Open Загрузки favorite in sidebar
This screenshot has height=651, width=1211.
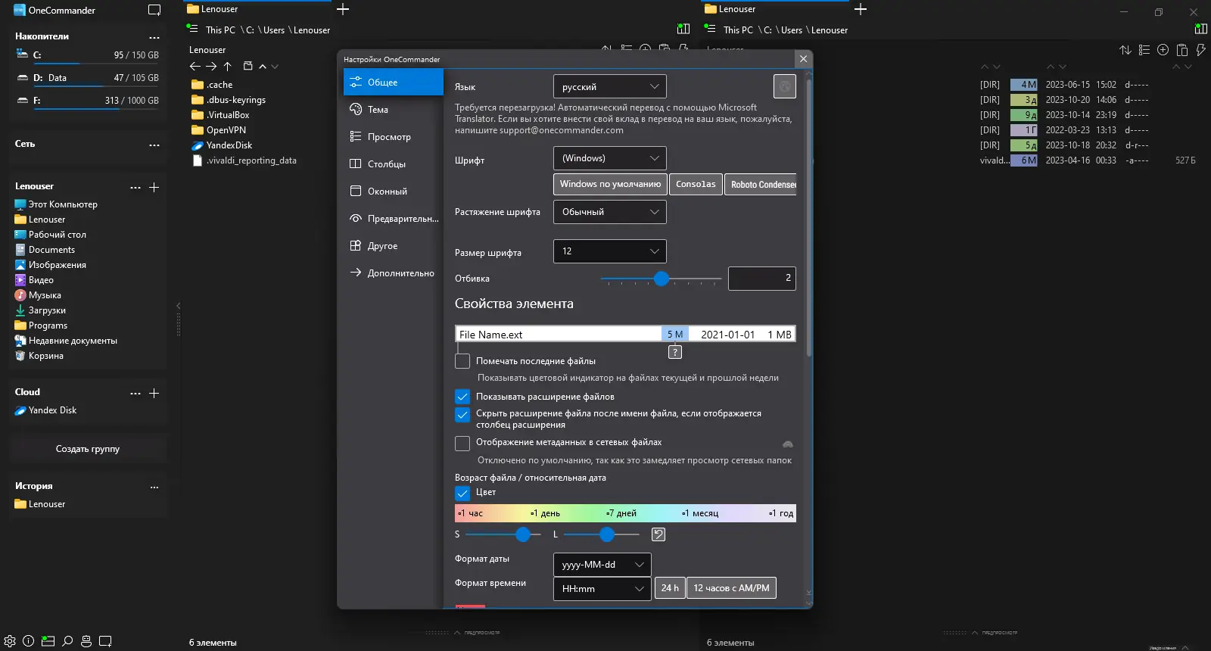point(47,310)
